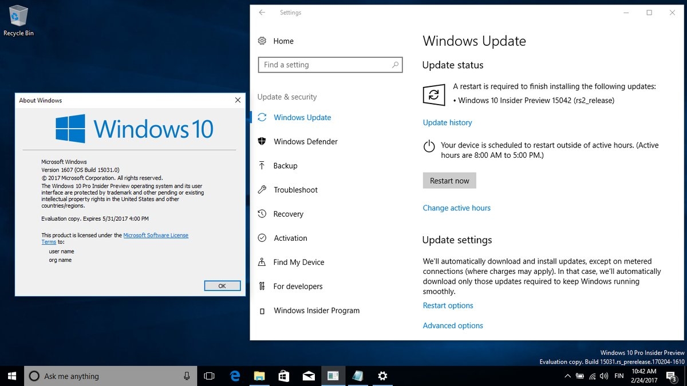Select Windows Defender in sidebar
Viewport: 687px width, 386px height.
(306, 141)
